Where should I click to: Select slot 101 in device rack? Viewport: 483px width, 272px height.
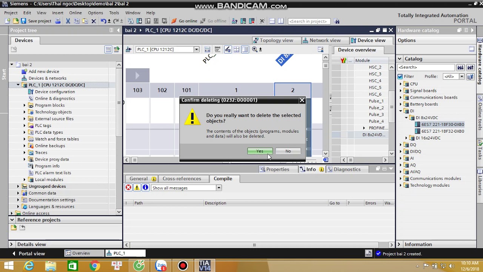coord(186,90)
